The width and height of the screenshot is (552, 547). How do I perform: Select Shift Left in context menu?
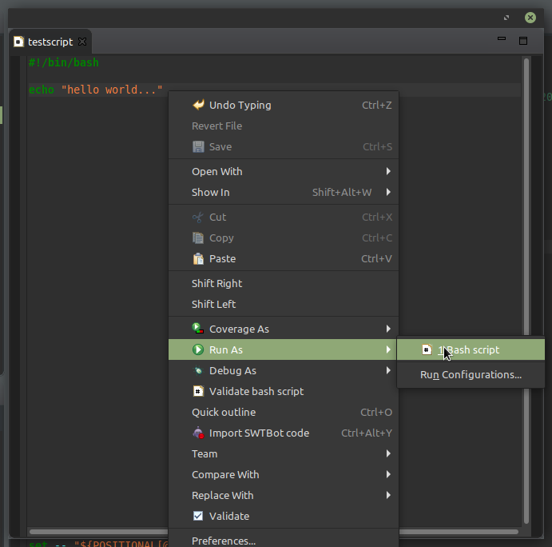click(x=284, y=304)
